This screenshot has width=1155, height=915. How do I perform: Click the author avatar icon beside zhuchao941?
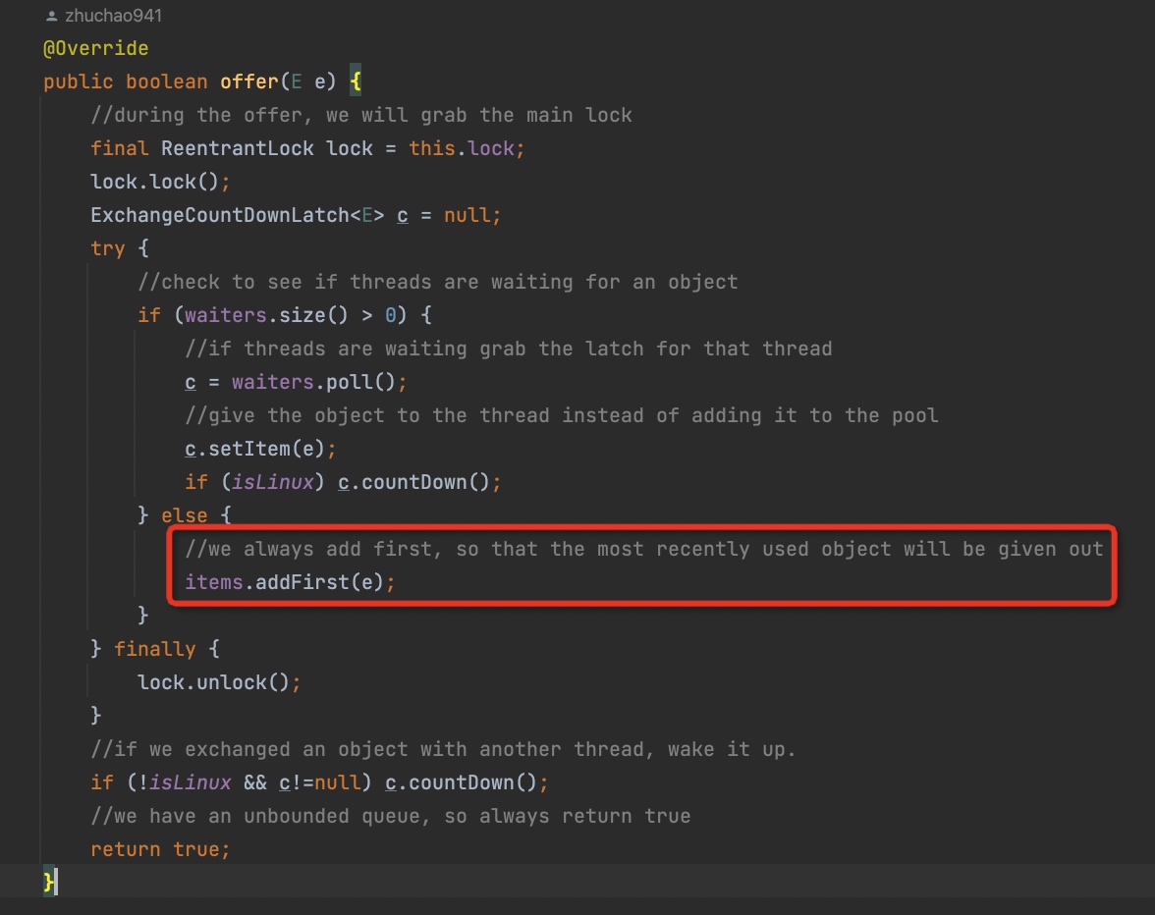coord(51,16)
